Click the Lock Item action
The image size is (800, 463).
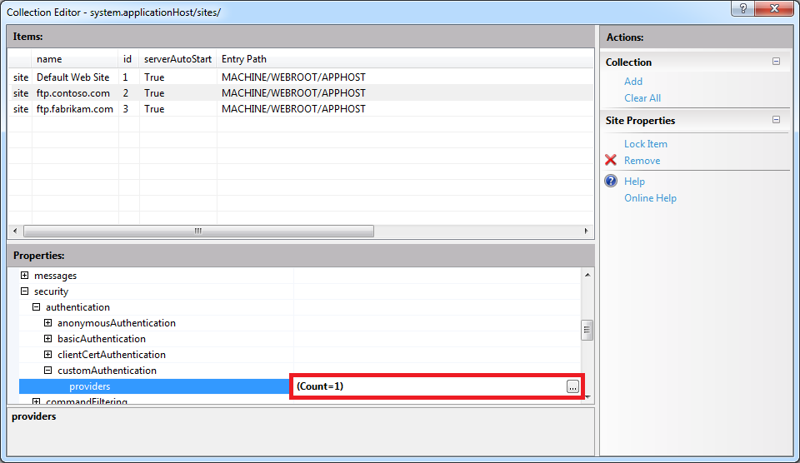645,144
